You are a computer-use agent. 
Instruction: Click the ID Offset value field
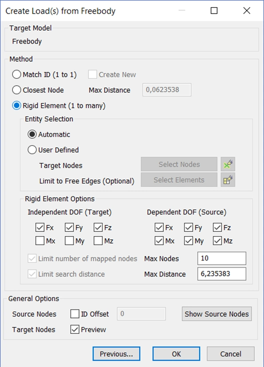[x=141, y=314]
